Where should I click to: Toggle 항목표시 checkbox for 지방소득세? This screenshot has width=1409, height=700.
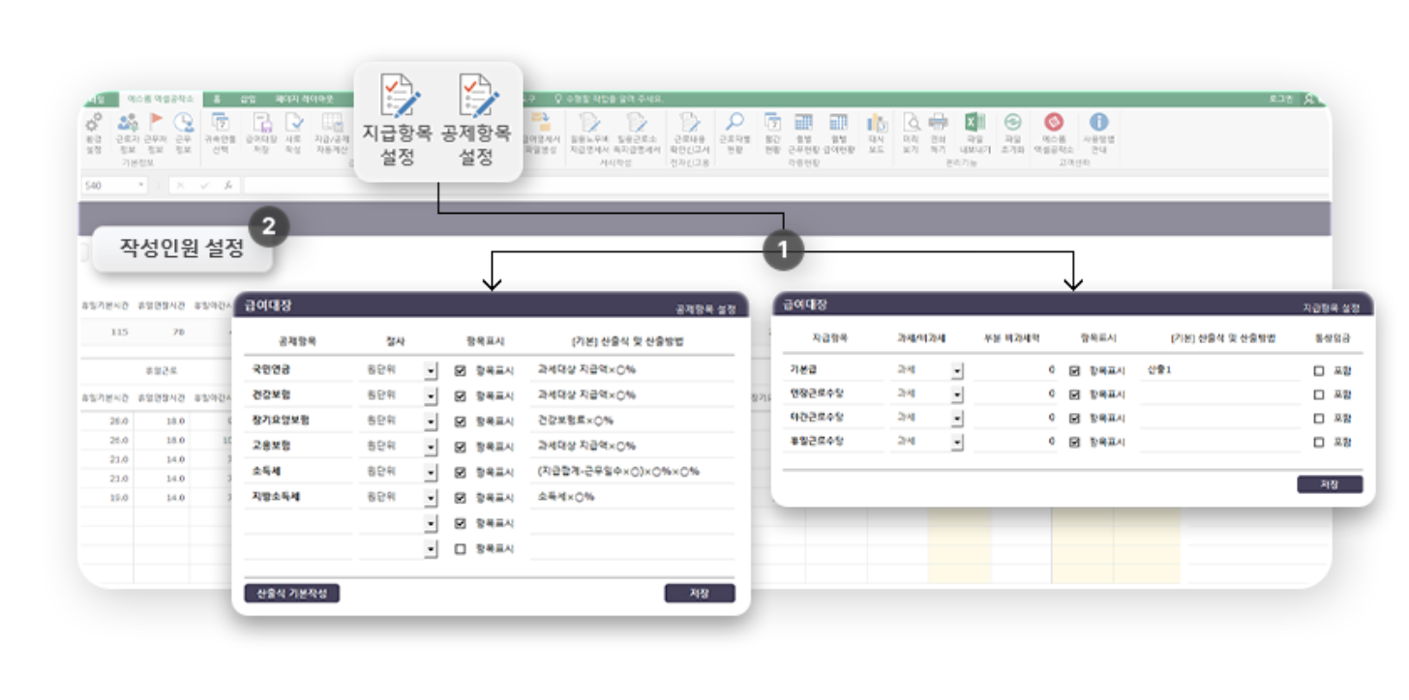point(460,498)
